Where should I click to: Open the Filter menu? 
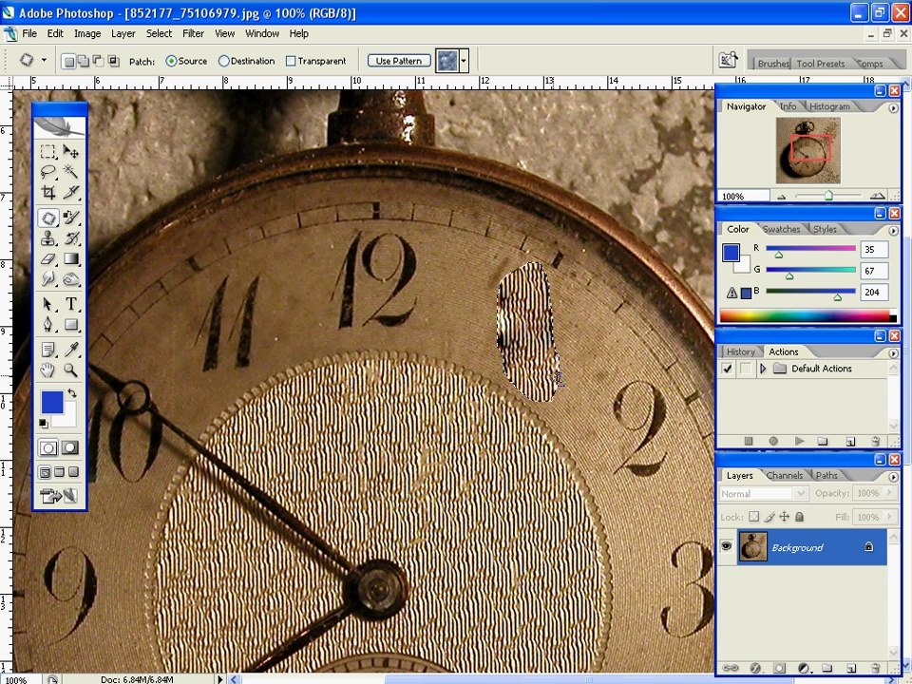(193, 34)
